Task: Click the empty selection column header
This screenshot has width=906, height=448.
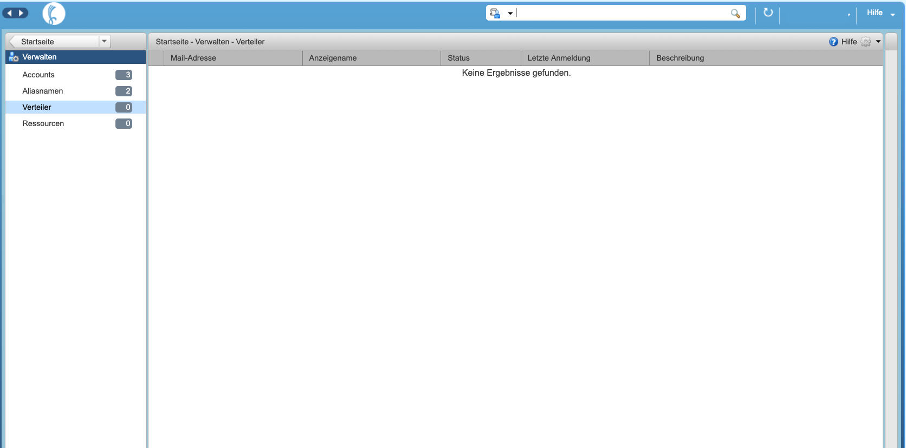Action: click(x=156, y=58)
